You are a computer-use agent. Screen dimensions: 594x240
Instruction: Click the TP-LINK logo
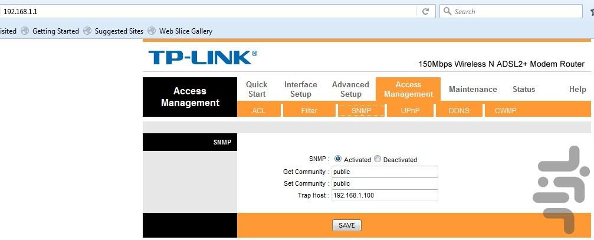coord(202,57)
